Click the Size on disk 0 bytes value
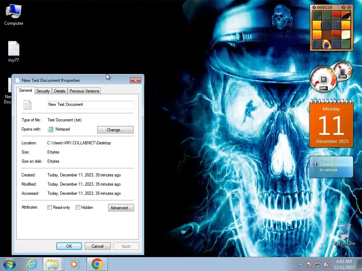 [53, 161]
